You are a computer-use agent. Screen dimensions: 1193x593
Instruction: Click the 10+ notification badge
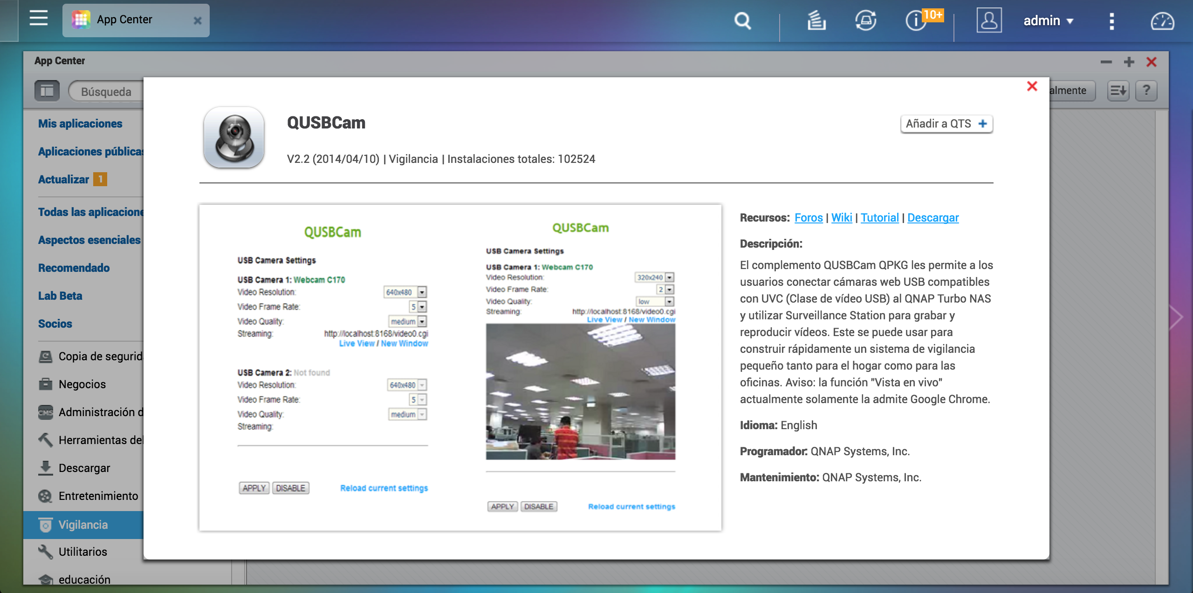tap(933, 15)
